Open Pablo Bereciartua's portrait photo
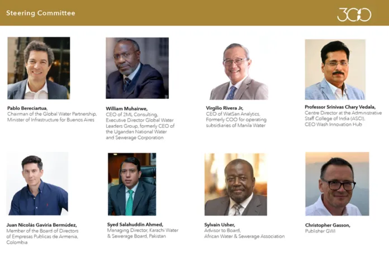This screenshot has width=389, height=259. [39, 68]
